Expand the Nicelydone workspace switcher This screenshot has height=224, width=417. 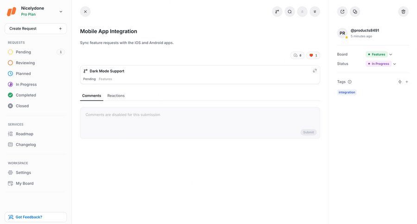tap(61, 12)
